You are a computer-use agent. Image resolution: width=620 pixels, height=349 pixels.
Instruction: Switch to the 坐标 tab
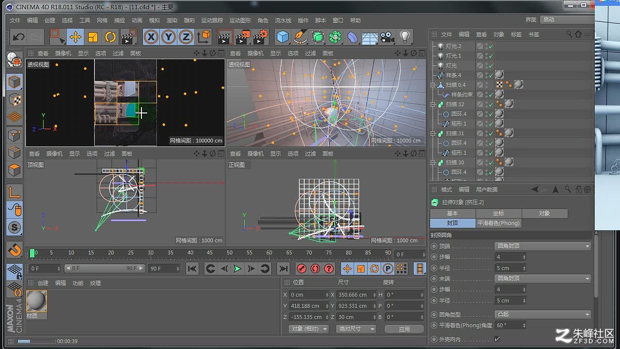498,213
